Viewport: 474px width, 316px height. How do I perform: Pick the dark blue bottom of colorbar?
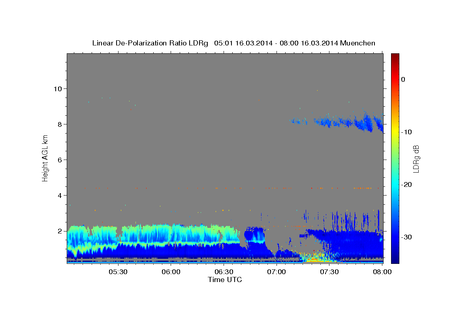click(x=395, y=259)
